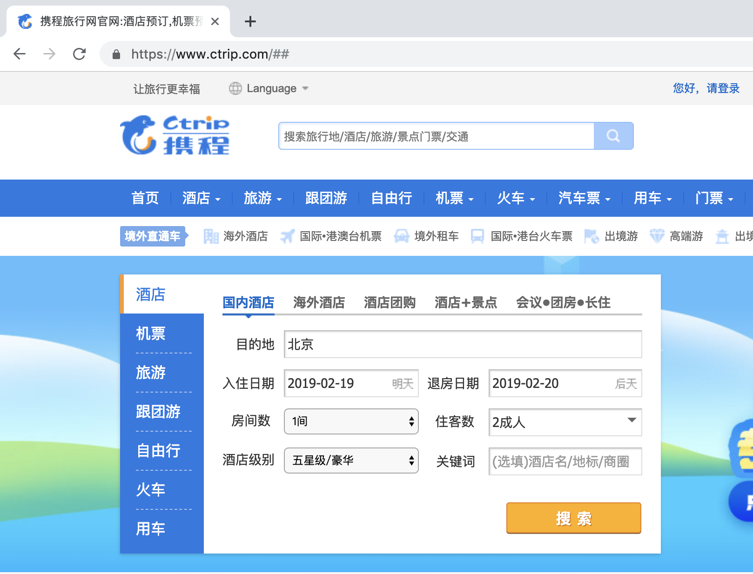Viewport: 753px width, 574px height.
Task: Click the 您好，请登录 login link
Action: pos(706,88)
